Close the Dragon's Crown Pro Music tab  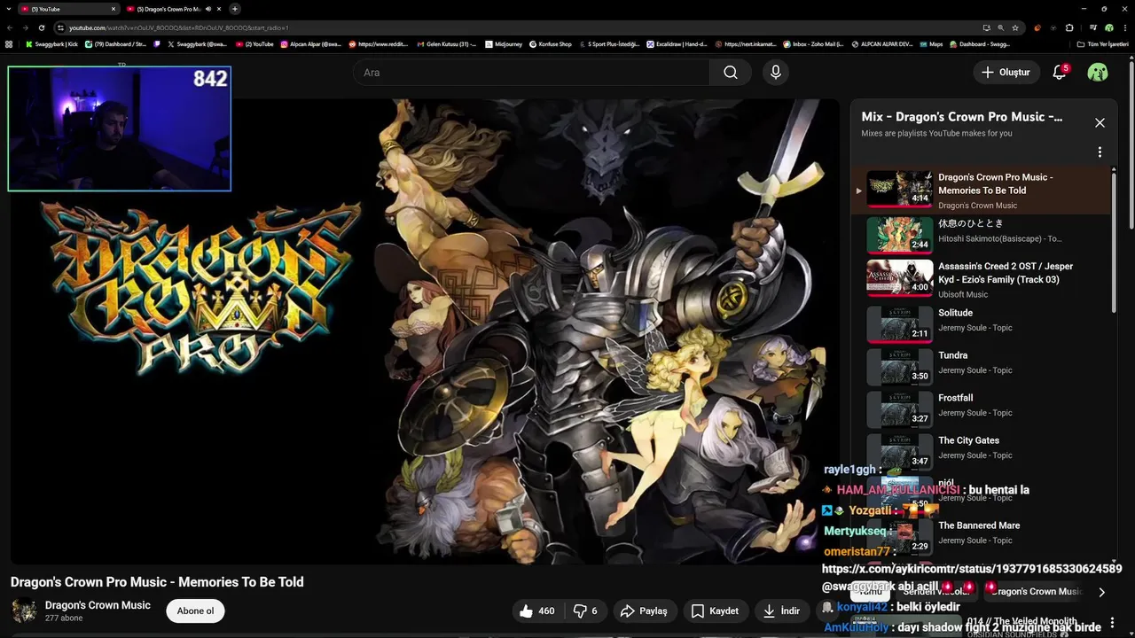[219, 9]
